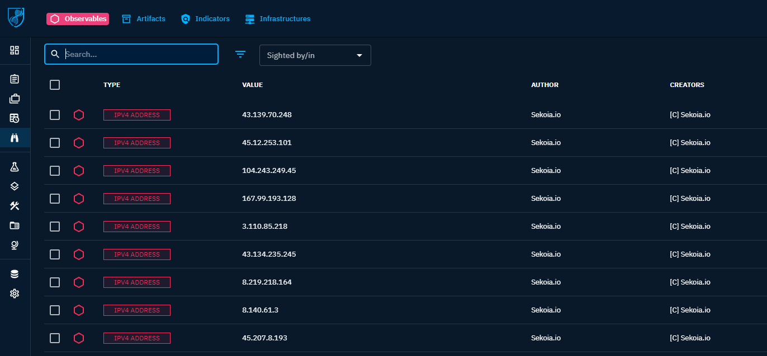Viewport: 767px width, 356px height.
Task: Check the box for 43.139.70.248
Action: [x=55, y=115]
